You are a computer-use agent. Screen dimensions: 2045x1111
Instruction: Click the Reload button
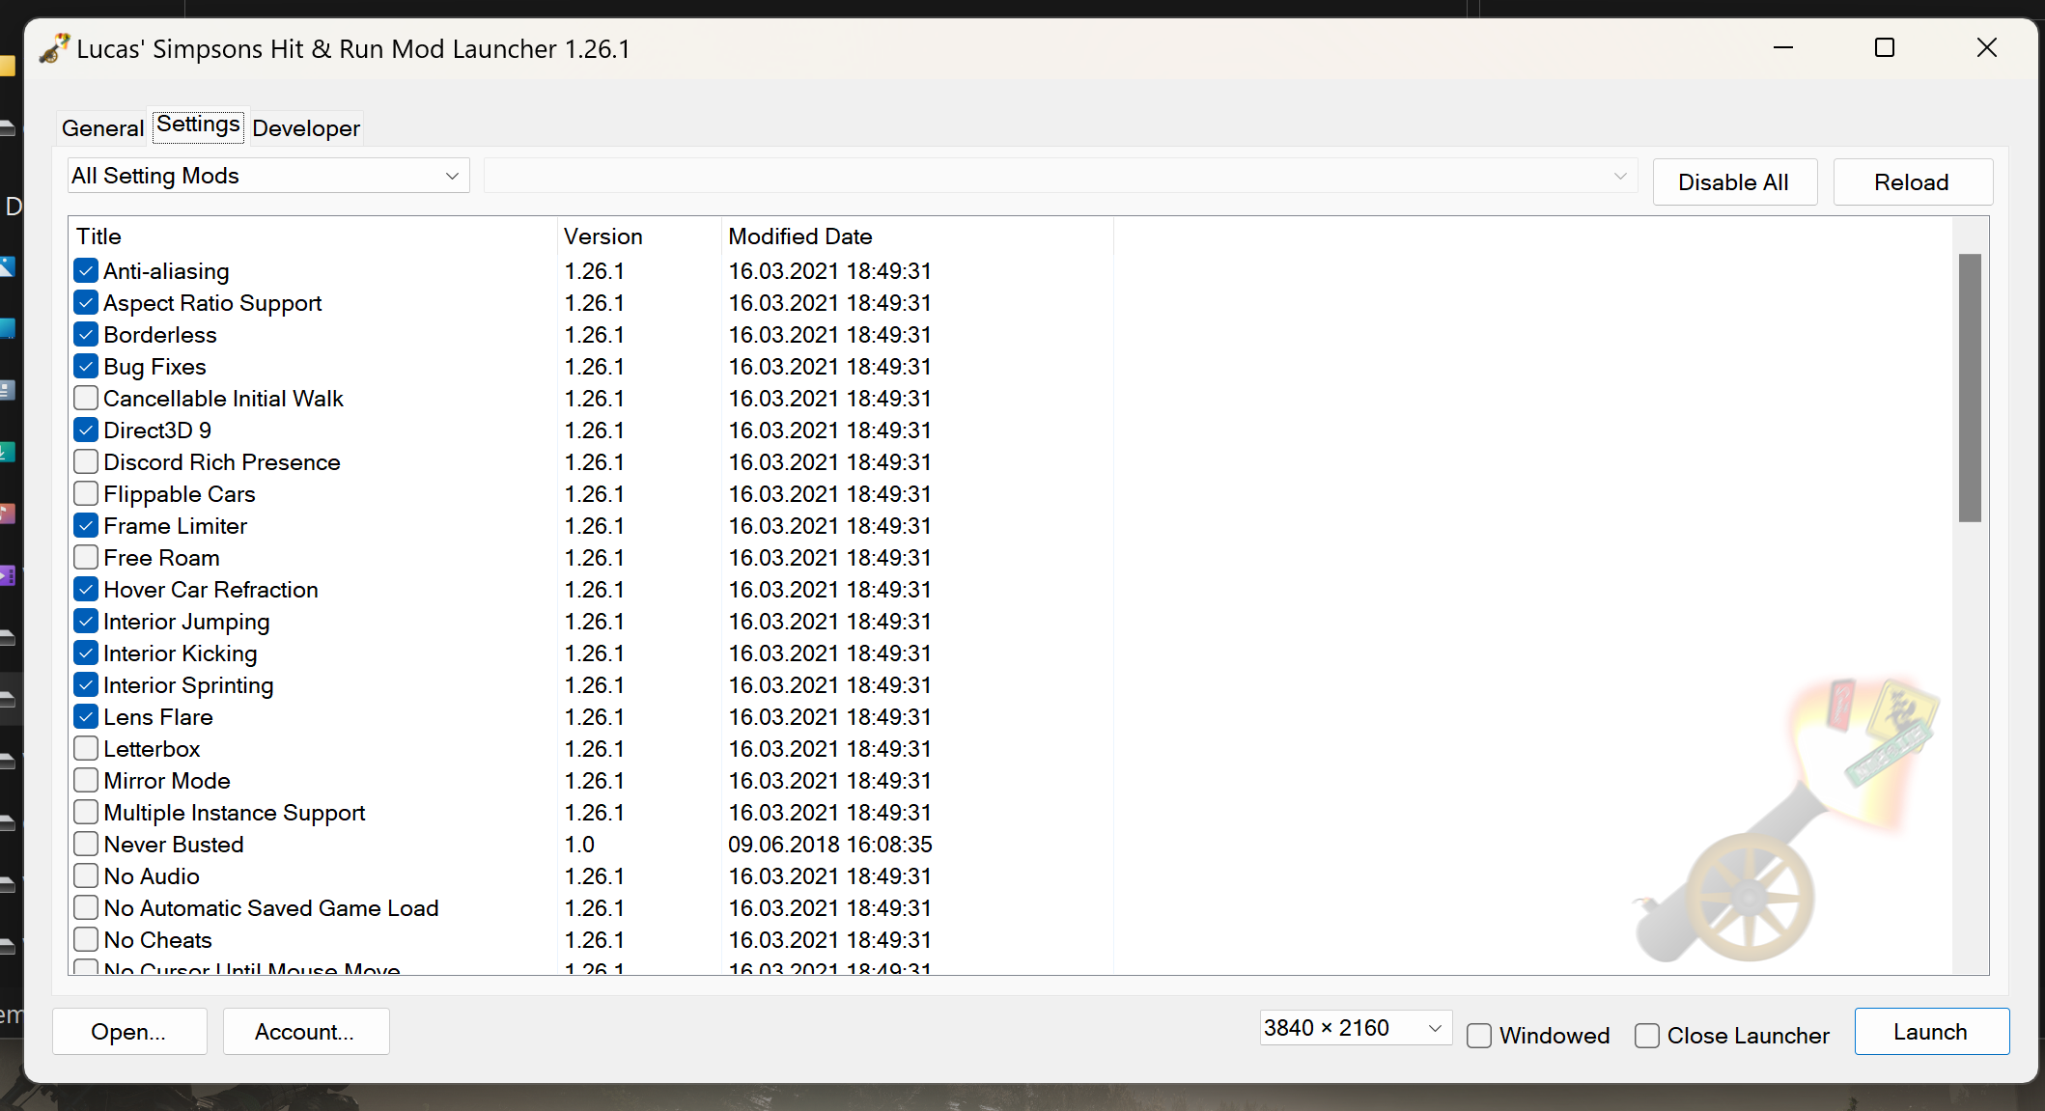tap(1912, 182)
